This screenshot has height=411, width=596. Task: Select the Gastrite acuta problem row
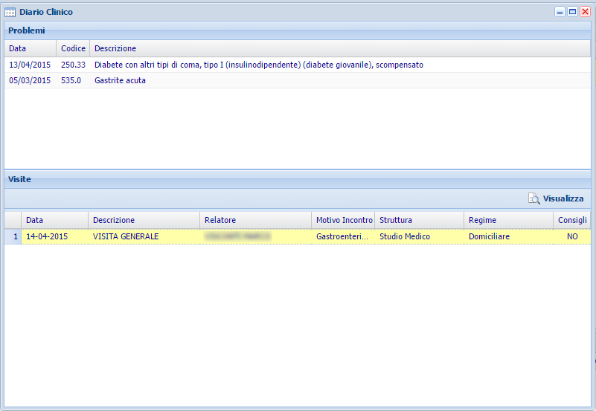click(x=120, y=80)
